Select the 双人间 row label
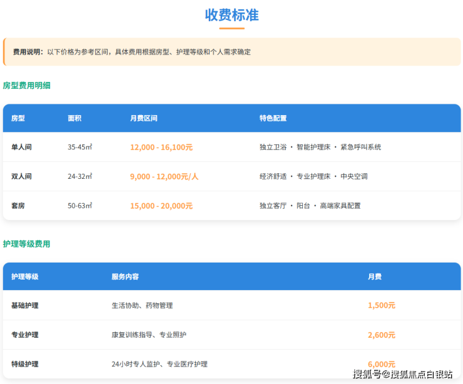The image size is (463, 384). pos(21,176)
